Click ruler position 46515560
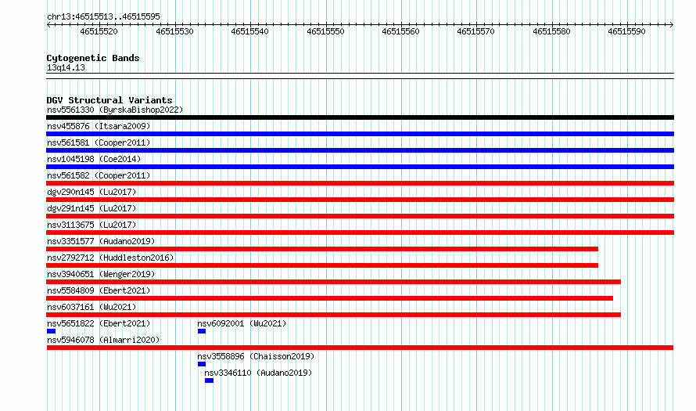 (x=400, y=31)
